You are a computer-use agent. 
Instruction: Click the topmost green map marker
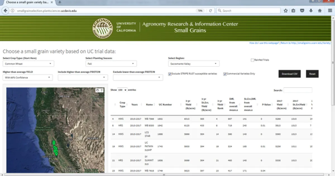click(54, 143)
